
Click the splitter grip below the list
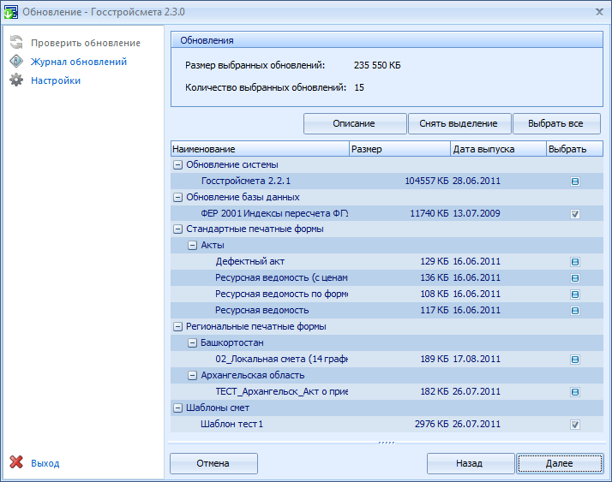(x=387, y=443)
